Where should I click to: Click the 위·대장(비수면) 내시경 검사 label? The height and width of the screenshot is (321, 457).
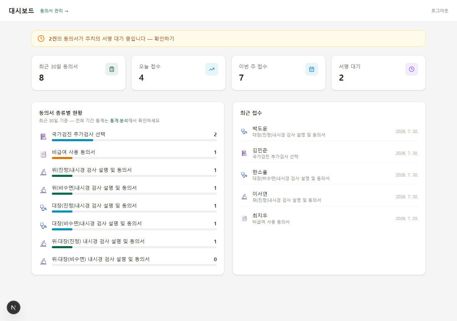[x=101, y=259]
